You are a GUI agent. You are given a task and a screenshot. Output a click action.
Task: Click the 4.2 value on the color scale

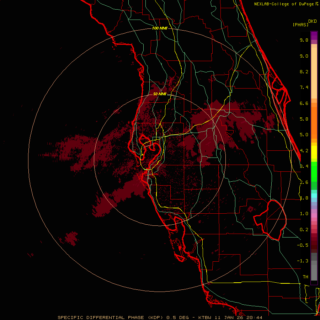(x=304, y=151)
